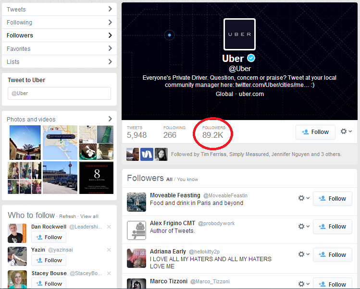Open Moveable Feasting profile name
360x289 pixels.
pos(175,195)
